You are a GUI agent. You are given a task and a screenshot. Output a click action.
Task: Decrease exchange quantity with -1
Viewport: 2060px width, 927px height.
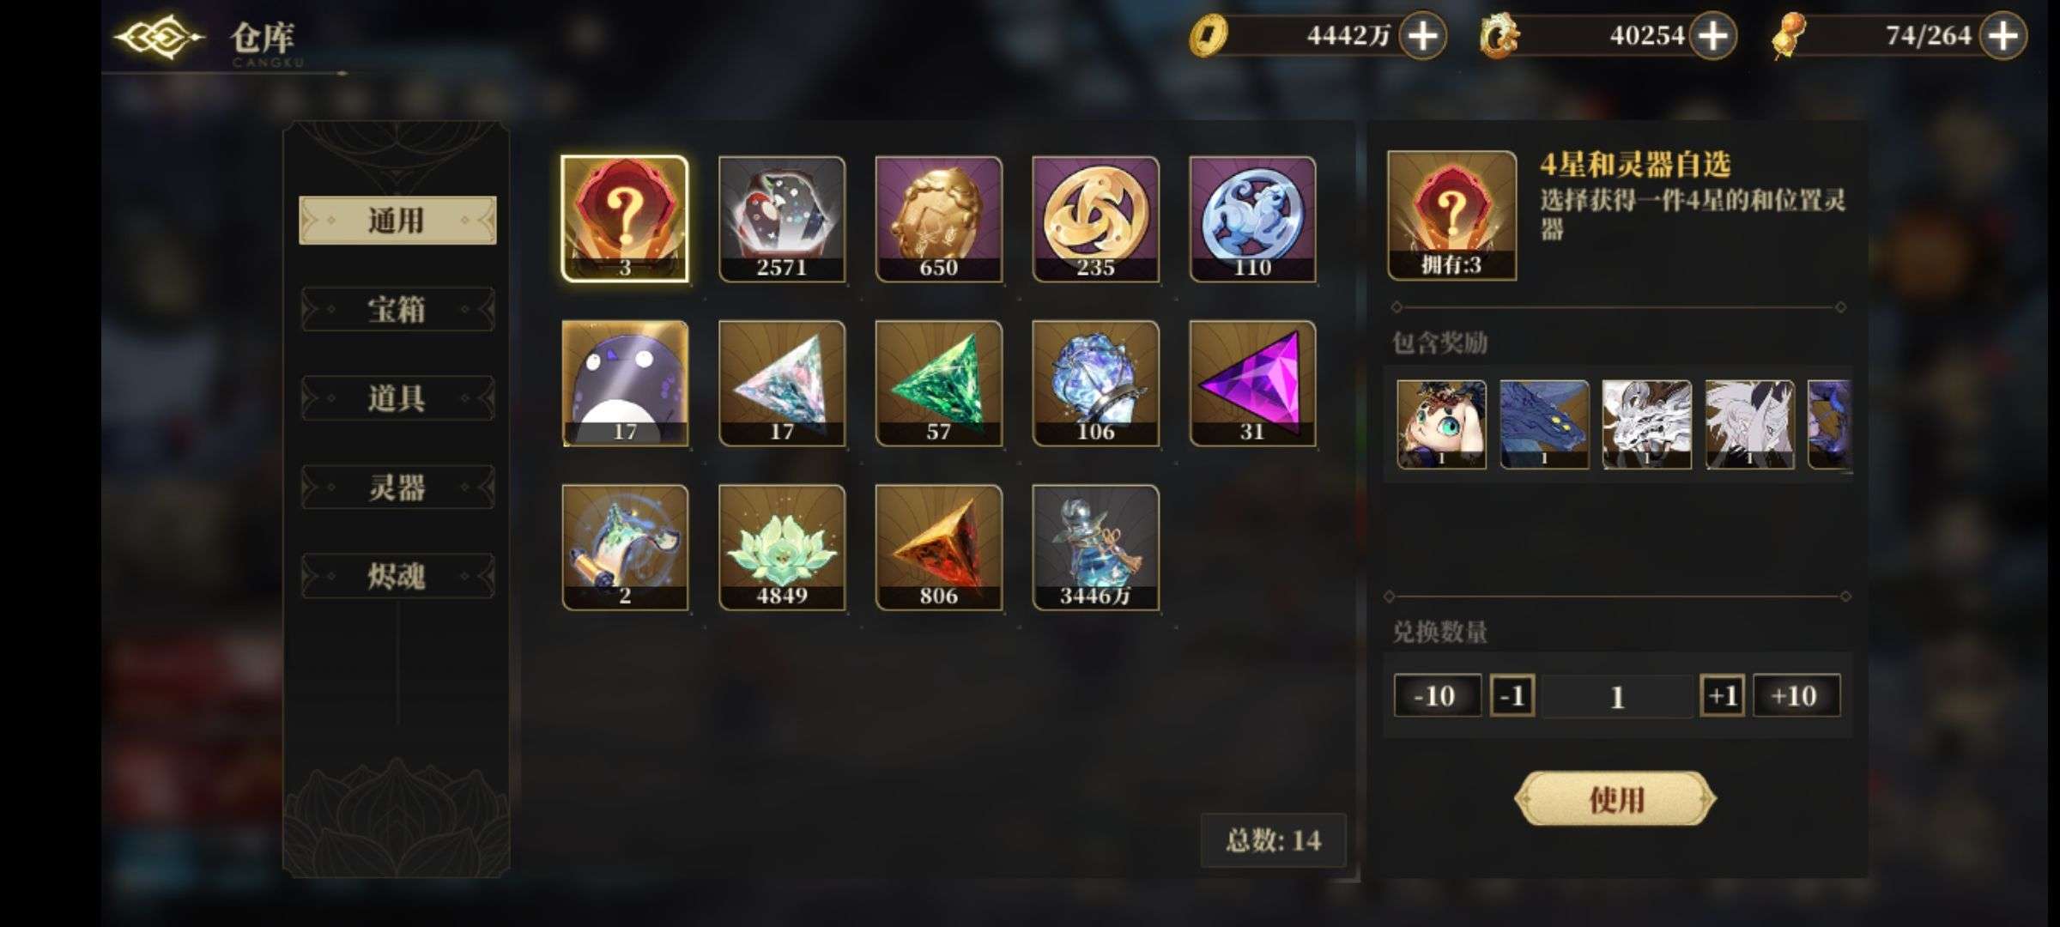(1512, 695)
